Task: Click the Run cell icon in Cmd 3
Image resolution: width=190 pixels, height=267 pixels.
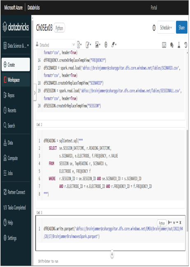Action: (x=170, y=222)
